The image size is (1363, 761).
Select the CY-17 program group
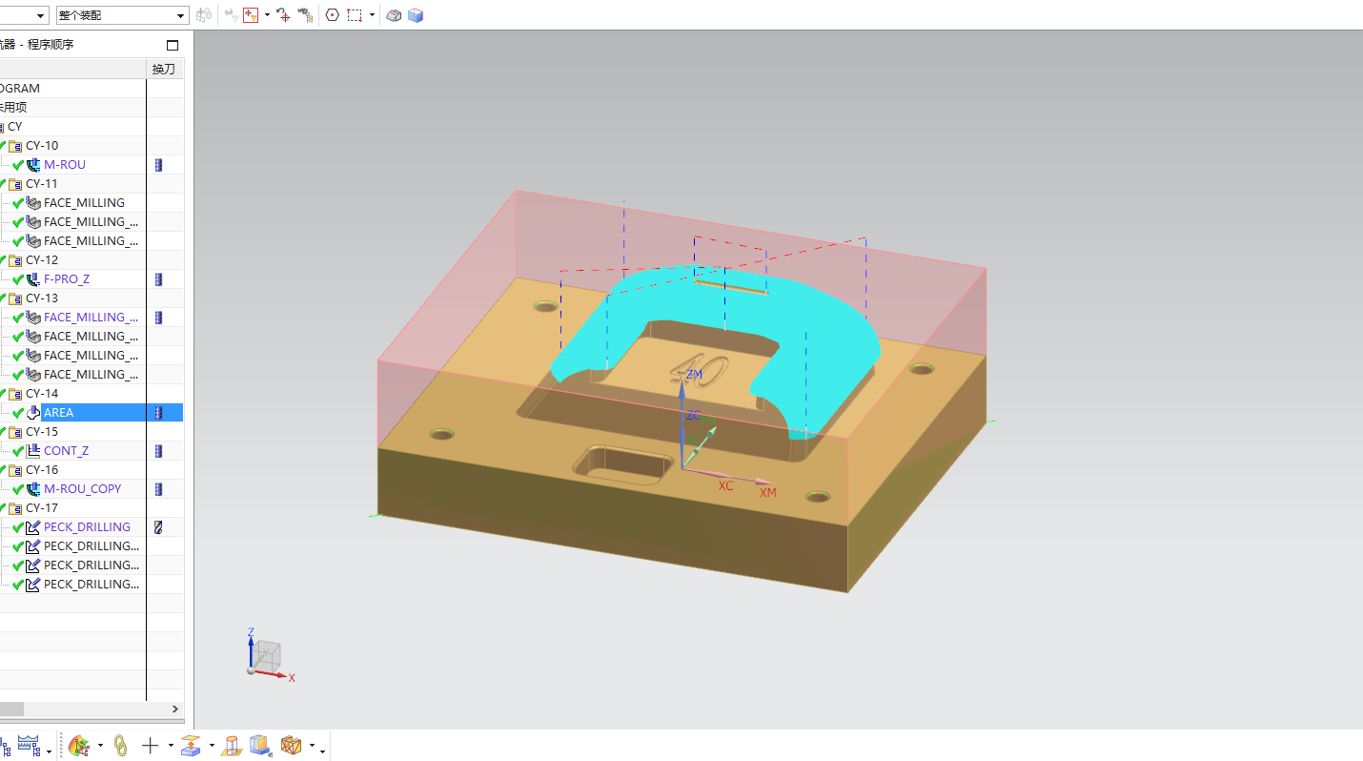42,508
